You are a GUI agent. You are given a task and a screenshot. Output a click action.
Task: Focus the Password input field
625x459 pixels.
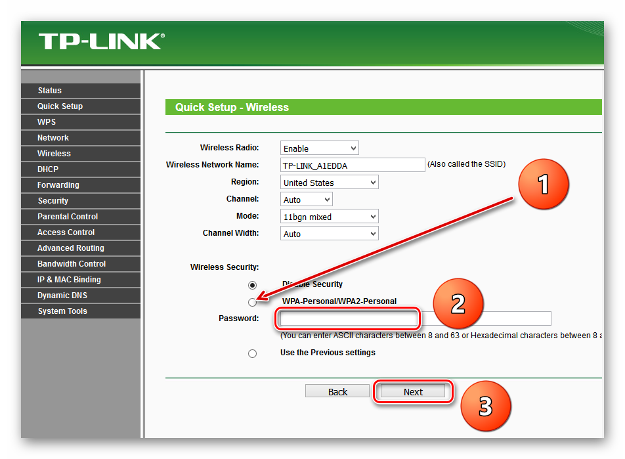(x=415, y=319)
